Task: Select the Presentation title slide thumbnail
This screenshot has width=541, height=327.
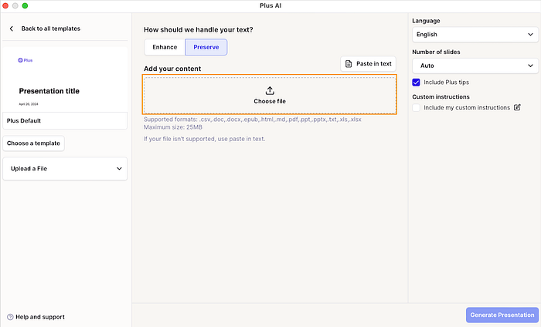Action: point(65,79)
